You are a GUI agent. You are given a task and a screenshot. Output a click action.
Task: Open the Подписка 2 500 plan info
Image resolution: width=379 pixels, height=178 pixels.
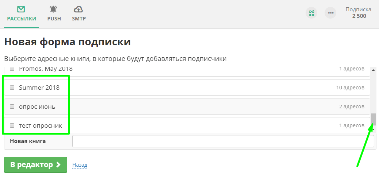(359, 13)
